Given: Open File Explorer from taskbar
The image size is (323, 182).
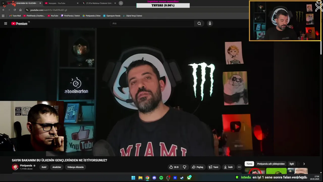Looking at the screenshot, I should pyautogui.click(x=140, y=178).
